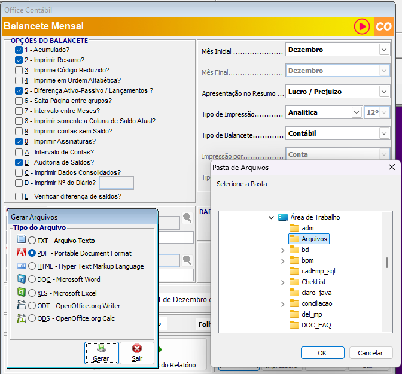
Task: Click the HTML file type icon
Action: point(22,266)
